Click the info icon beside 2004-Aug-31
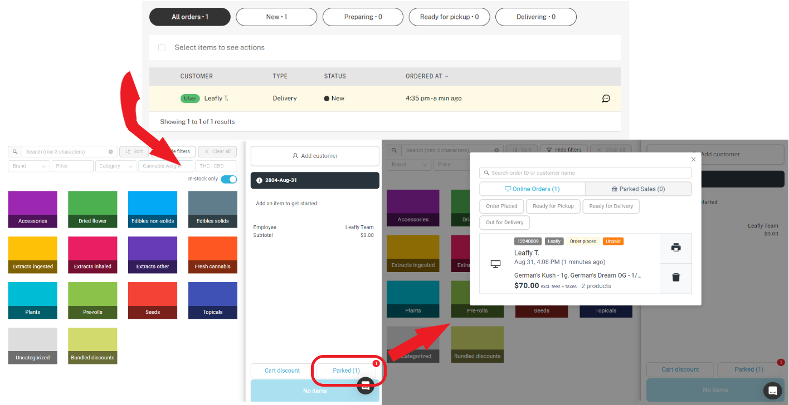The image size is (789, 405). (x=259, y=180)
